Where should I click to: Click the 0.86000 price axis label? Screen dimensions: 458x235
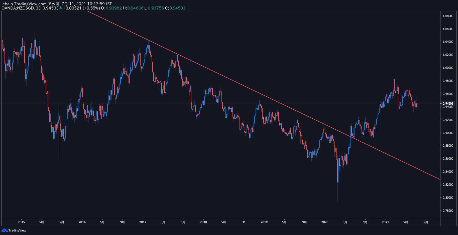(x=448, y=159)
